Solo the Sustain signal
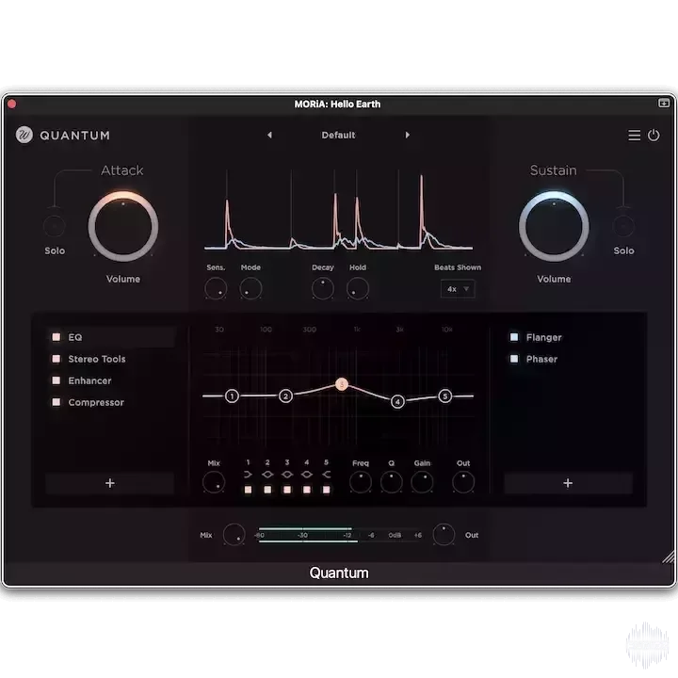Screen dimensions: 678x678 point(623,226)
